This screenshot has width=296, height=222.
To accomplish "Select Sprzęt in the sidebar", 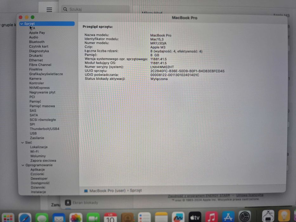I will pyautogui.click(x=47, y=23).
